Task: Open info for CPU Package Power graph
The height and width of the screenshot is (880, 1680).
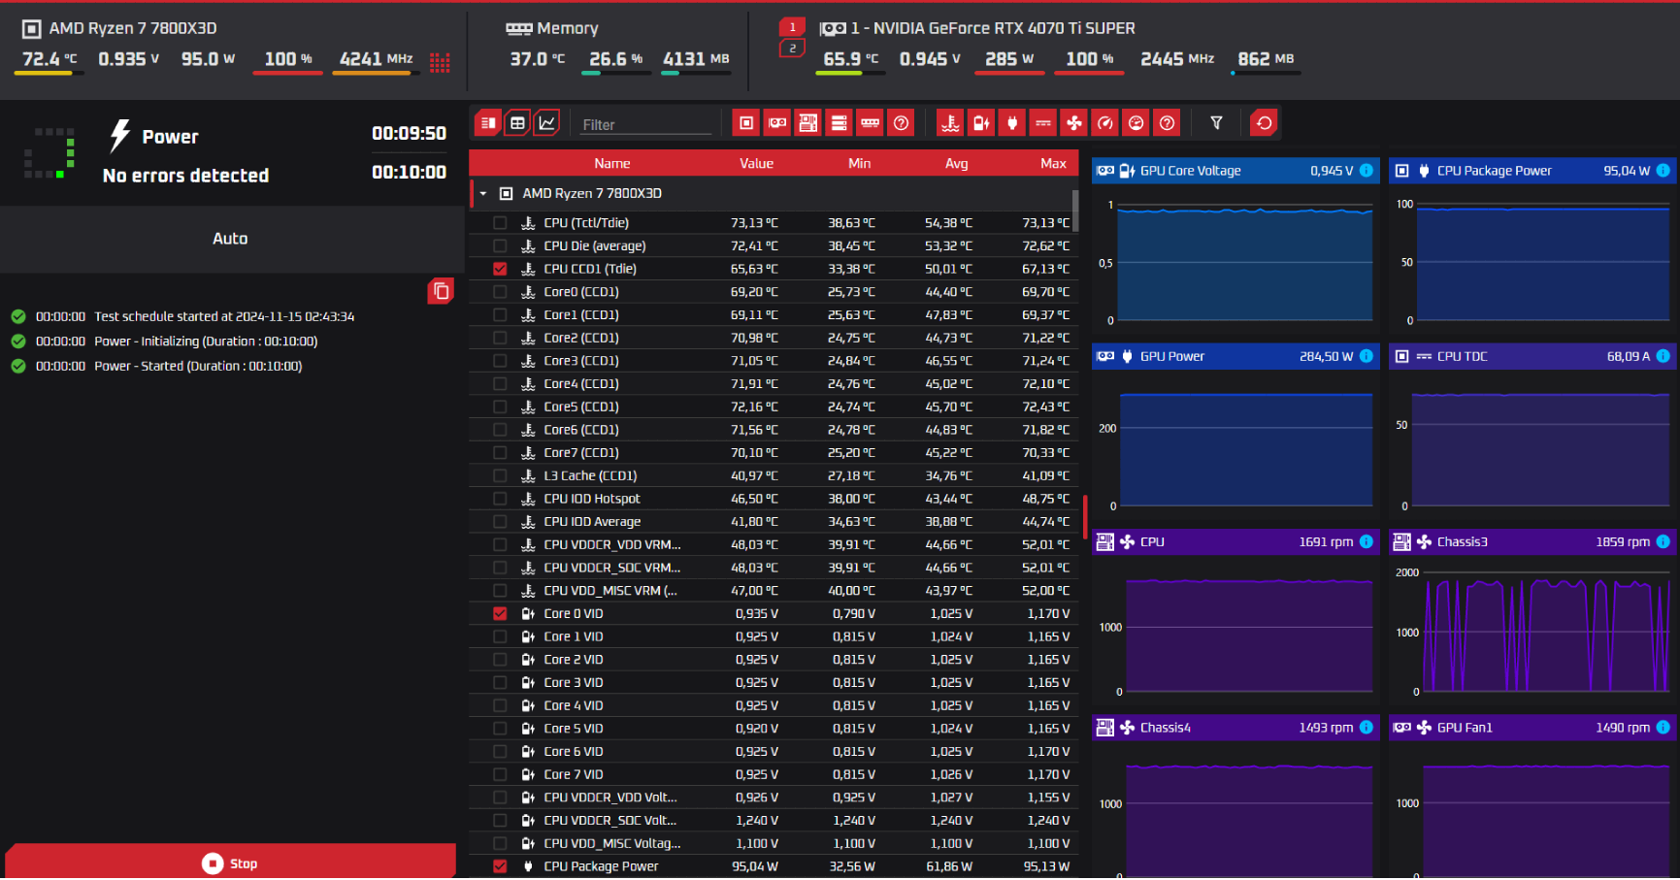Action: tap(1664, 171)
